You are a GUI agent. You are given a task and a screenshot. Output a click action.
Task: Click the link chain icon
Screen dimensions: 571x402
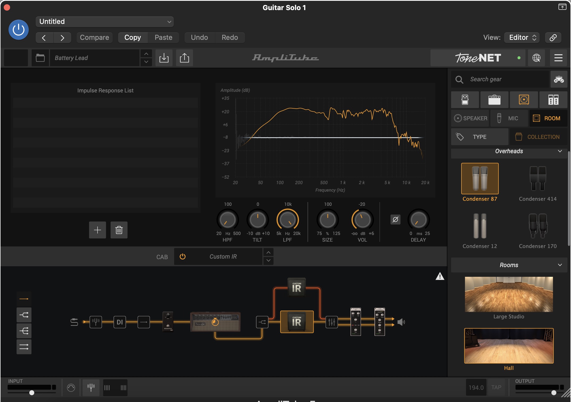[553, 37]
